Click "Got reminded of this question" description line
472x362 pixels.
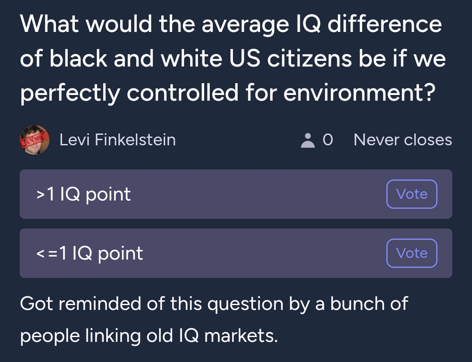click(152, 303)
